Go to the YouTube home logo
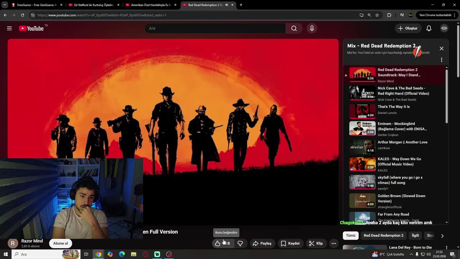 (x=31, y=28)
